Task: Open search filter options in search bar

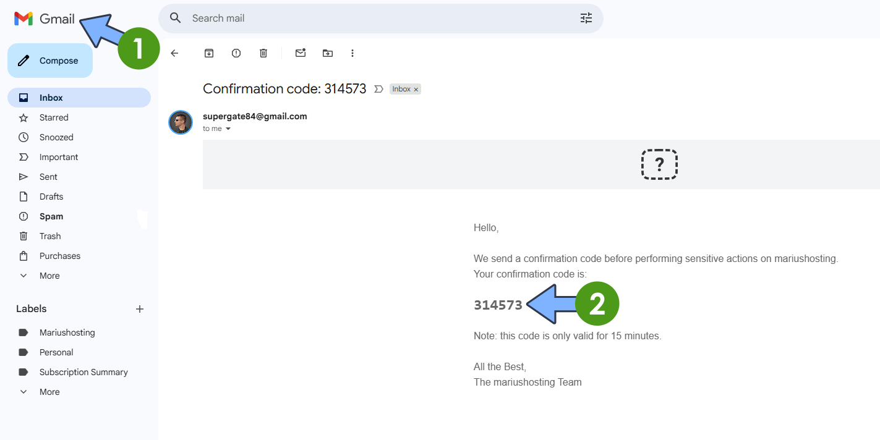Action: (586, 19)
